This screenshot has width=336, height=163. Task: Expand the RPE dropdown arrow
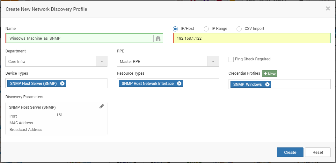pos(213,62)
